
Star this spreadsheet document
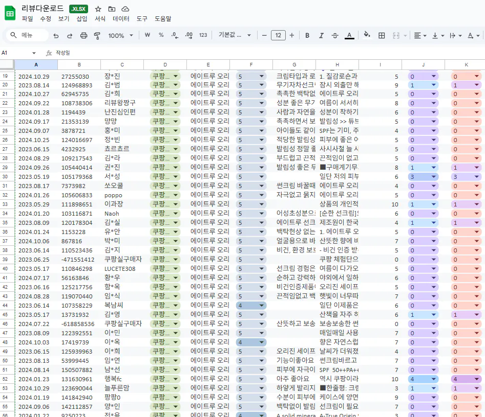pyautogui.click(x=98, y=9)
